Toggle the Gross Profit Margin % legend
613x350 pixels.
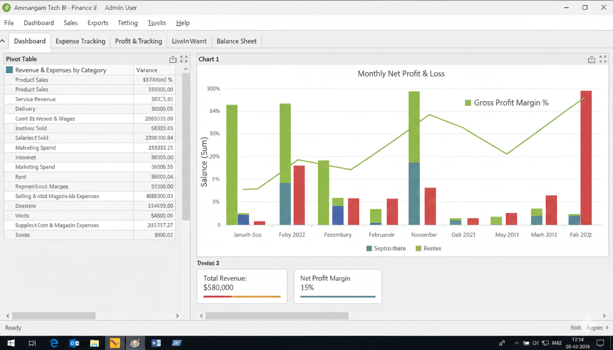pos(468,103)
